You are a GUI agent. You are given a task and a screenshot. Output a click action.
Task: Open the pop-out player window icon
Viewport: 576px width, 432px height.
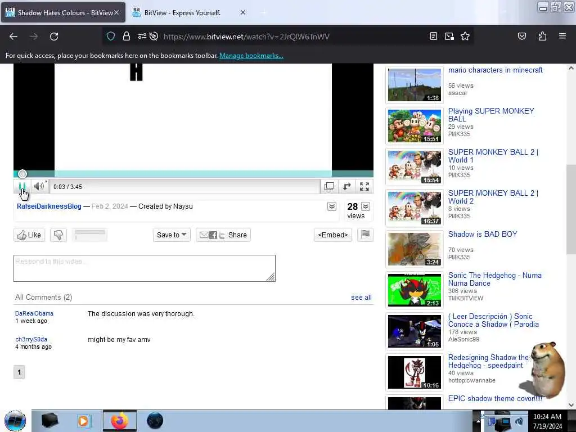point(329,187)
